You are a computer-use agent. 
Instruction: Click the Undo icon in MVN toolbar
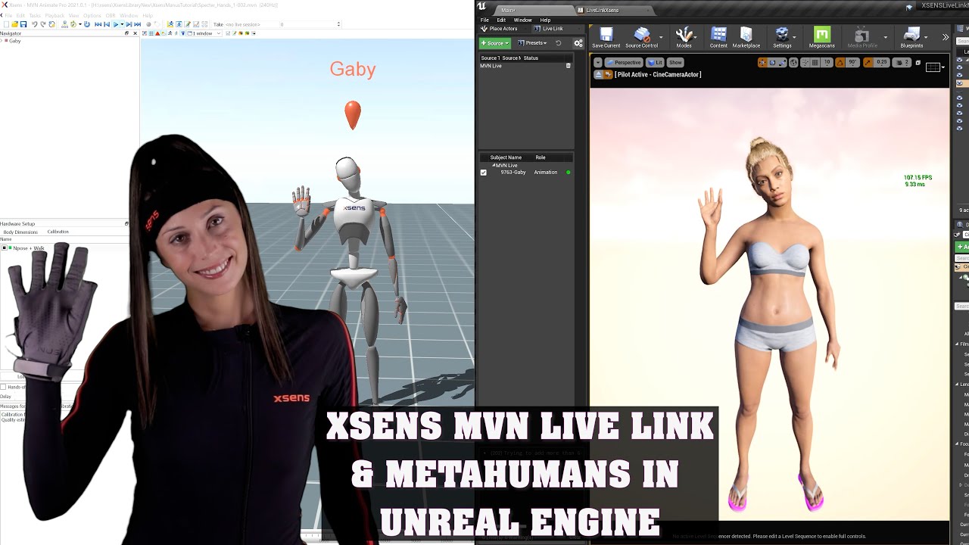(34, 24)
